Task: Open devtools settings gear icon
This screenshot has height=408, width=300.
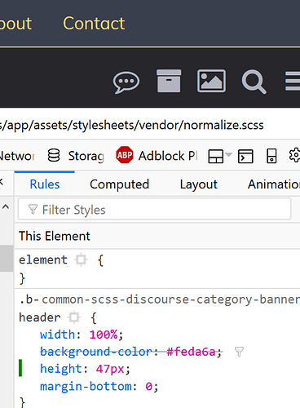Action: (x=294, y=155)
